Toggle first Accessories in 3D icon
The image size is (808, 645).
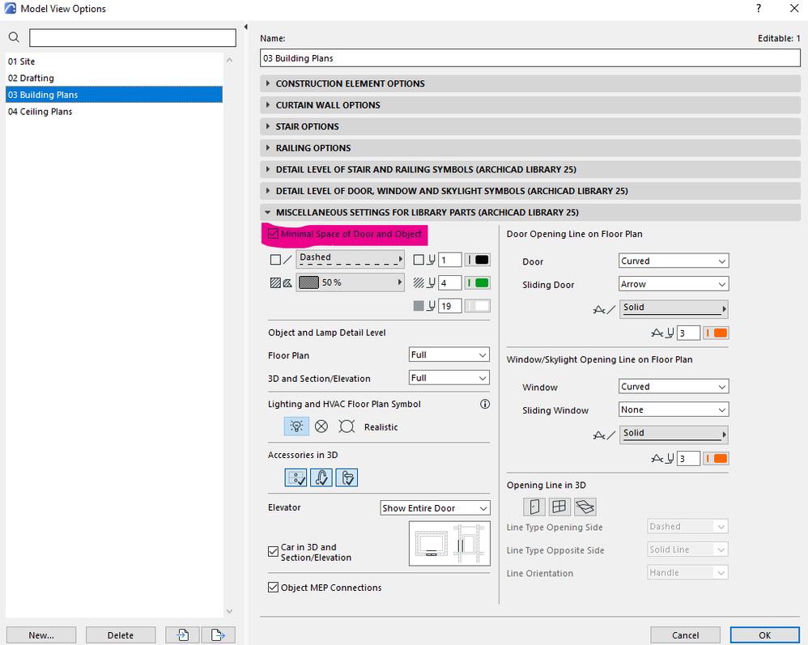pos(296,477)
